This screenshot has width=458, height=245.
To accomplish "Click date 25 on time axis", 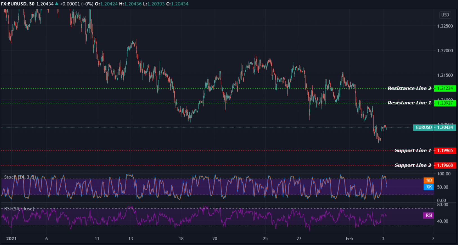I will coord(265,239).
